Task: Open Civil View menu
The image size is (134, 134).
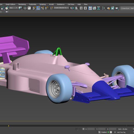Action: click(x=71, y=4)
